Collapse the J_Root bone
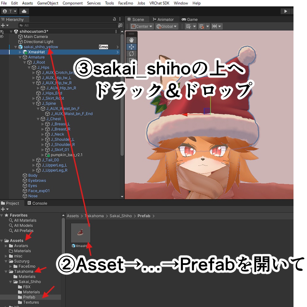Screen dimensions: 307x307 pyautogui.click(x=25, y=62)
